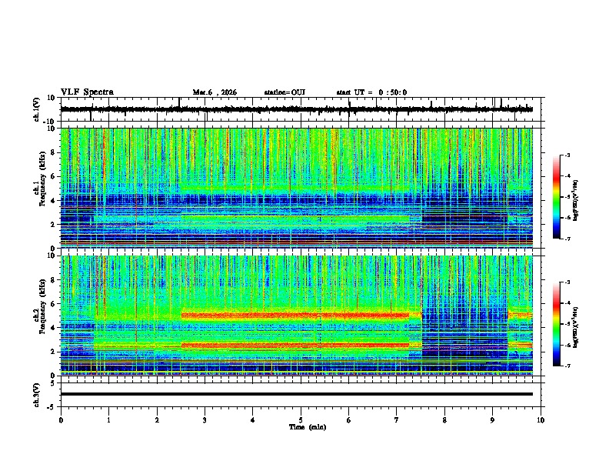The image size is (609, 471).
Task: Click the ch.3 flat black trace line
Action: tap(296, 394)
